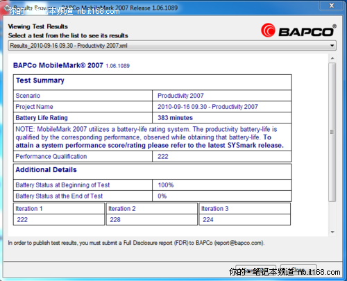The width and height of the screenshot is (347, 281).
Task: Click the Performance Qualification value '222'
Action: (x=163, y=157)
